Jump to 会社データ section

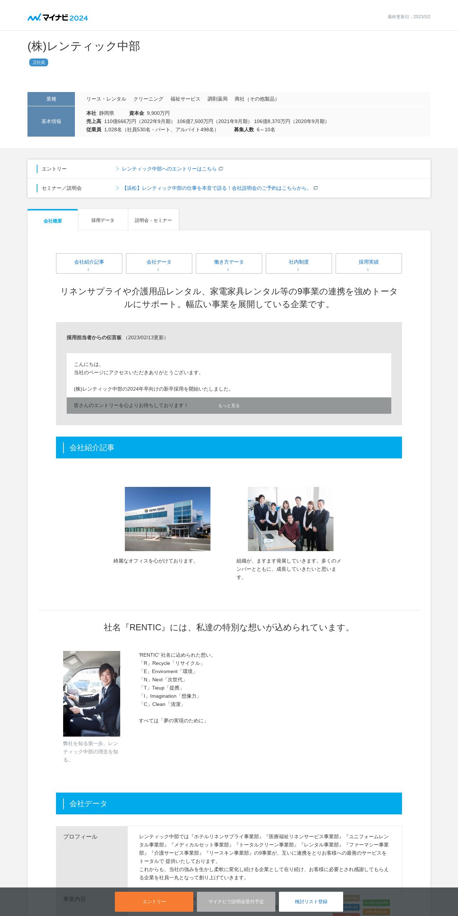[x=159, y=264]
